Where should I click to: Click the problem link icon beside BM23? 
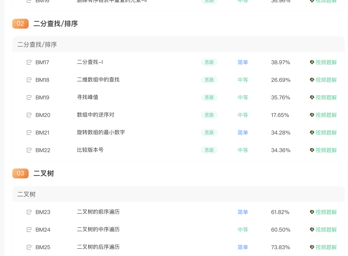(29, 212)
